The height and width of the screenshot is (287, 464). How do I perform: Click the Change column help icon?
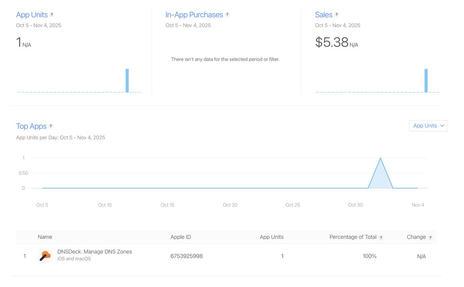coord(430,238)
